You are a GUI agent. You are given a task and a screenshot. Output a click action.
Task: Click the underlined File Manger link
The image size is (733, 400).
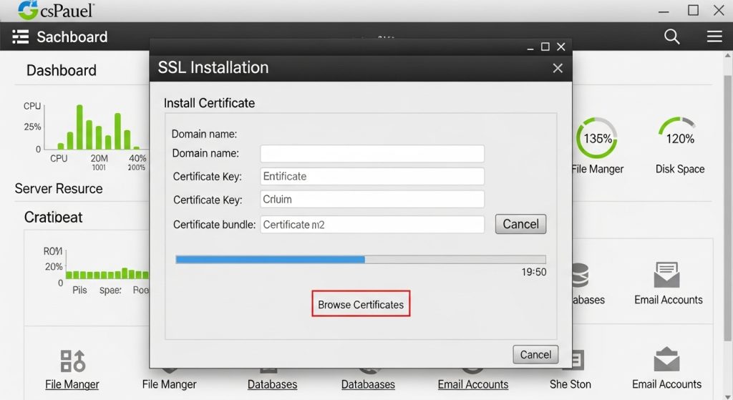[x=72, y=384]
